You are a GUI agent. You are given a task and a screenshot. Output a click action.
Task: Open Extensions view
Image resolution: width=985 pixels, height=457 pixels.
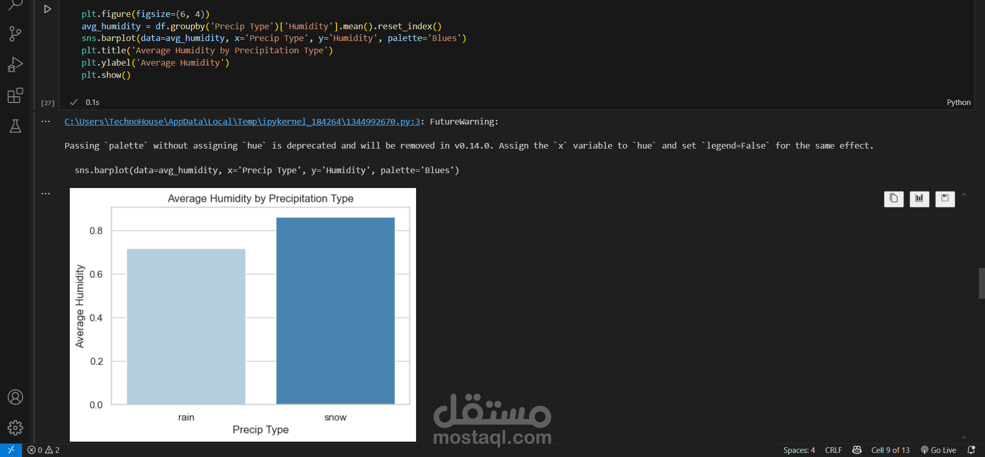tap(15, 95)
